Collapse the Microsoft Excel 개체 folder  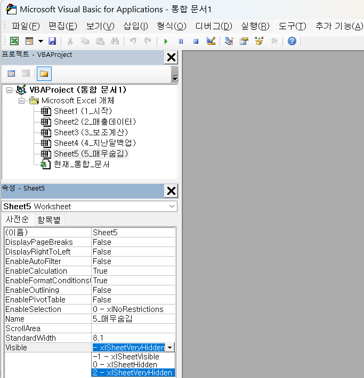[21, 101]
